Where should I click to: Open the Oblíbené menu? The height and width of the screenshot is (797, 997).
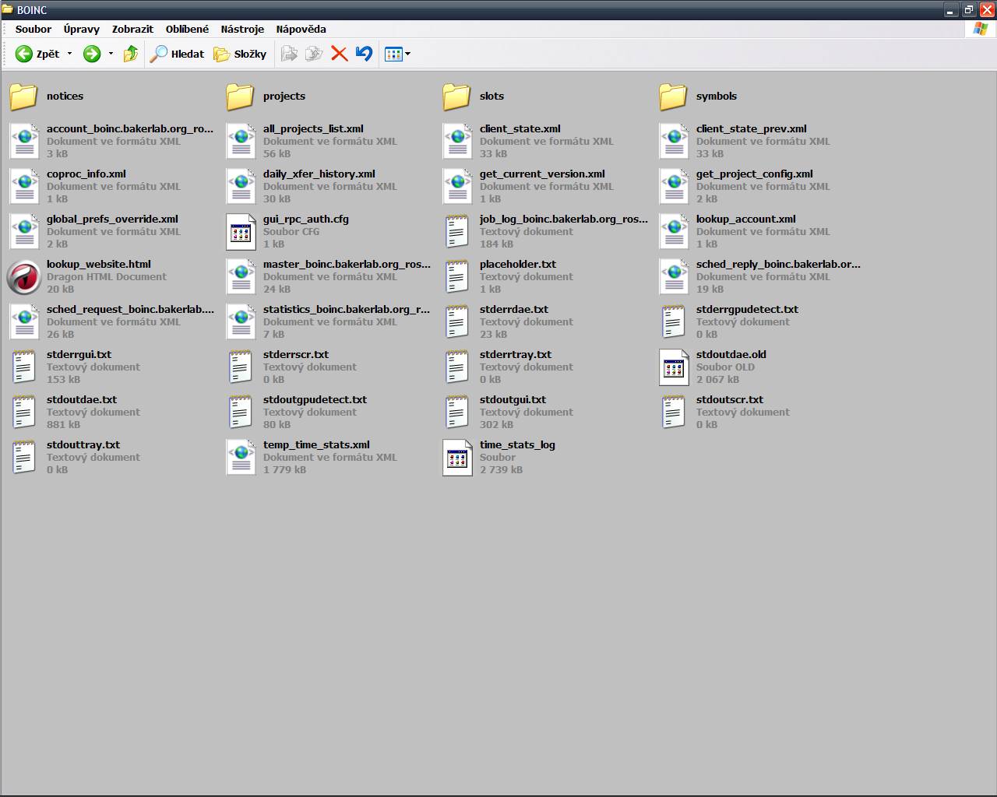pyautogui.click(x=187, y=29)
